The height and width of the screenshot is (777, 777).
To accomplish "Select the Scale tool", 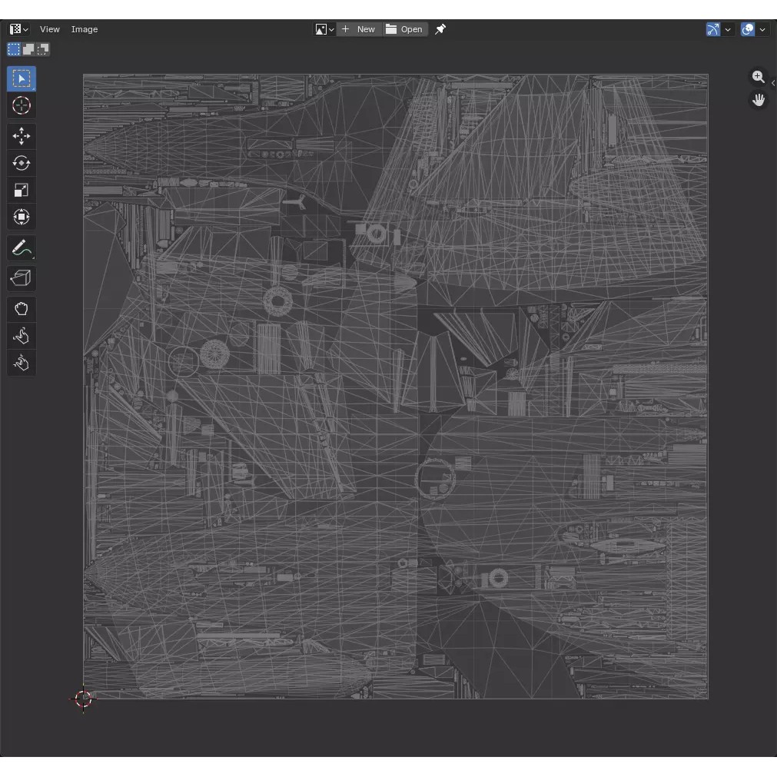I will click(22, 190).
